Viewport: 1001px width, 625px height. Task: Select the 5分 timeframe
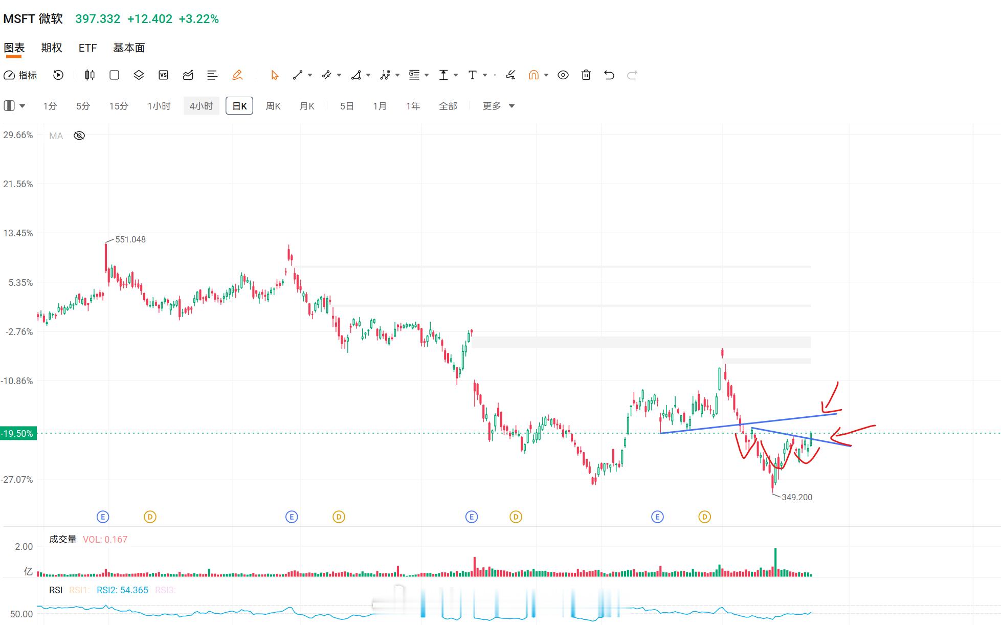click(83, 106)
